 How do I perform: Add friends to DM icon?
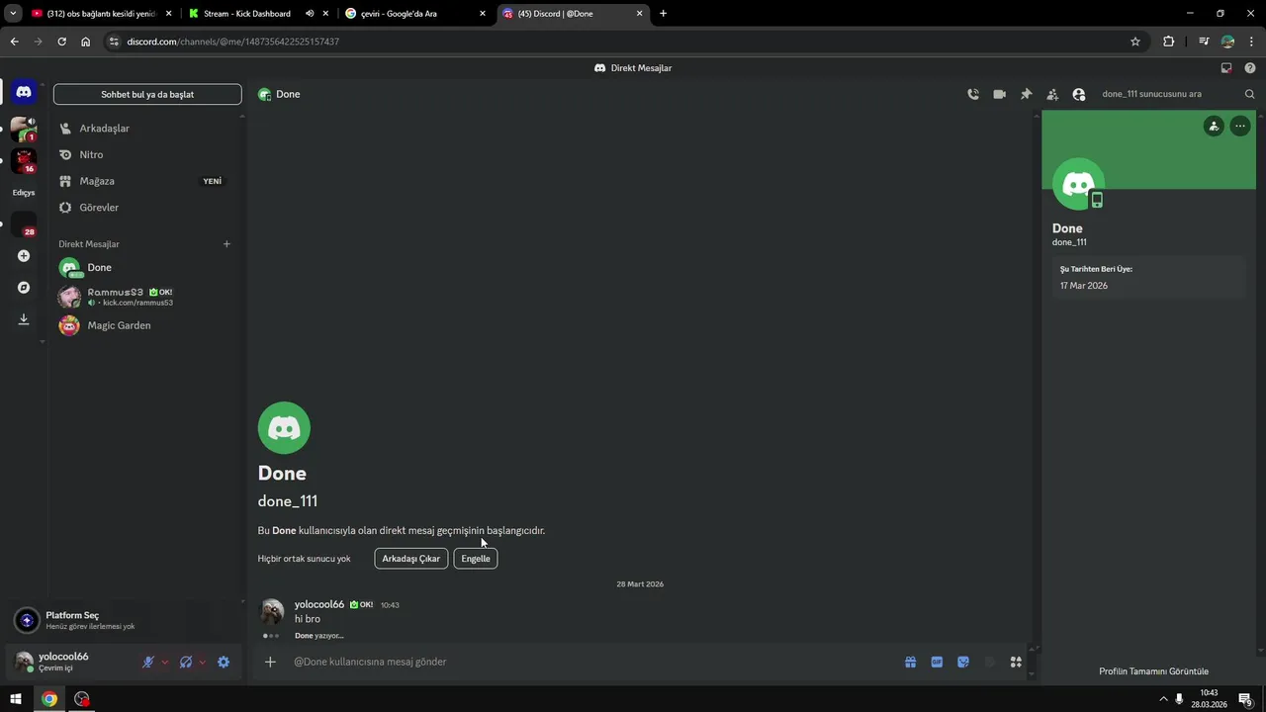[1052, 94]
